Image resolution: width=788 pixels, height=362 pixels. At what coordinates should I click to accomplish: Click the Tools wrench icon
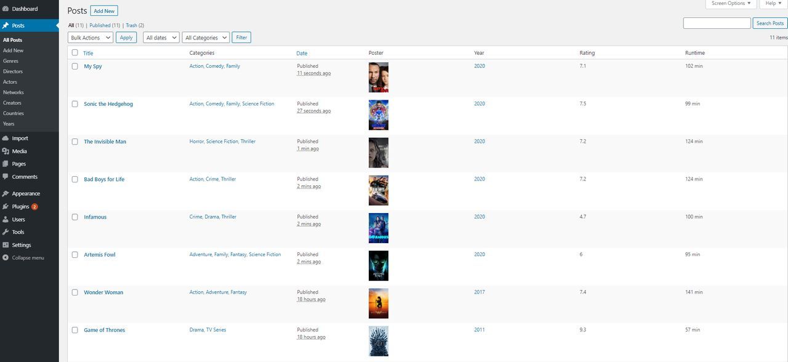(6, 232)
